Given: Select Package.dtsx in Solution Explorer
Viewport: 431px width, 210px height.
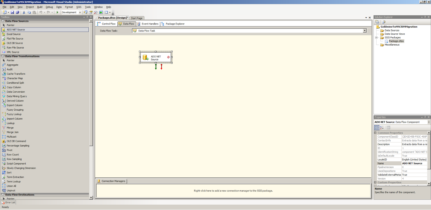Looking at the screenshot, I should tap(396, 41).
